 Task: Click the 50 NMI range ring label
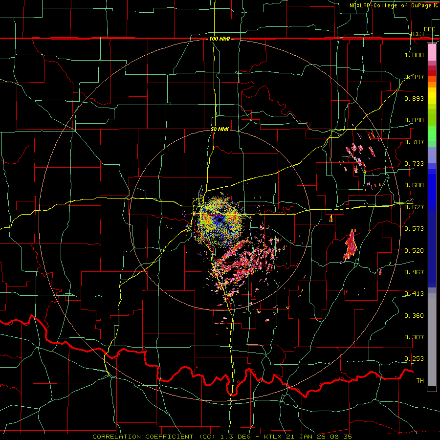point(220,129)
